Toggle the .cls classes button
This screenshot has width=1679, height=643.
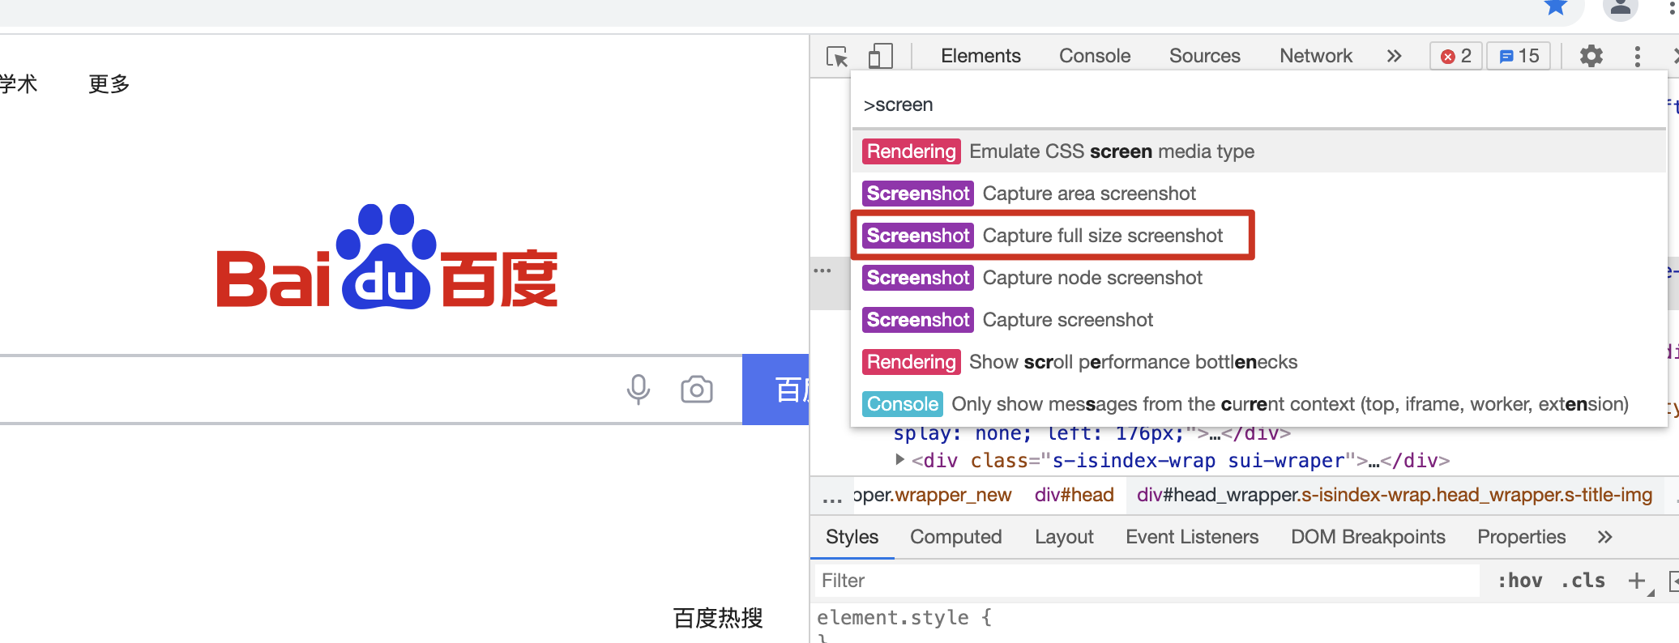1583,581
